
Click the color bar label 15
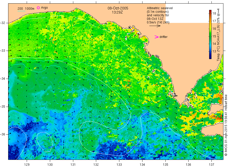214,36
